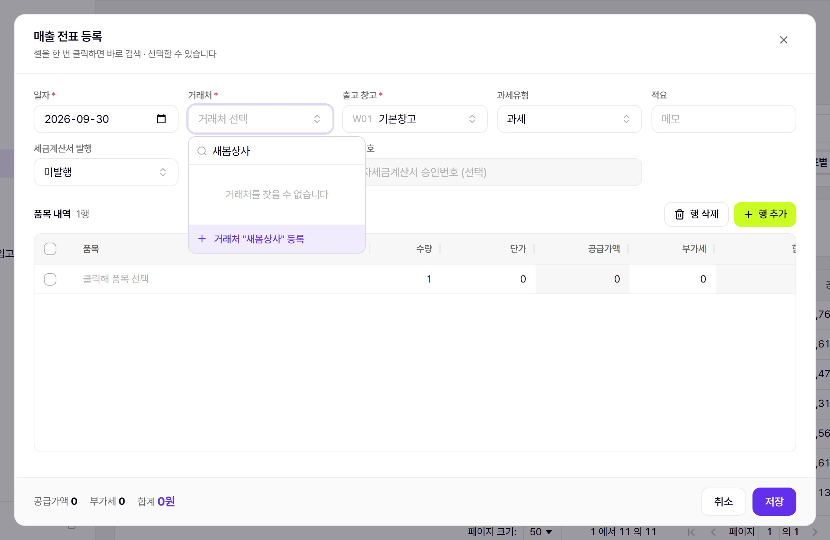Click the 부가세 column header

694,249
